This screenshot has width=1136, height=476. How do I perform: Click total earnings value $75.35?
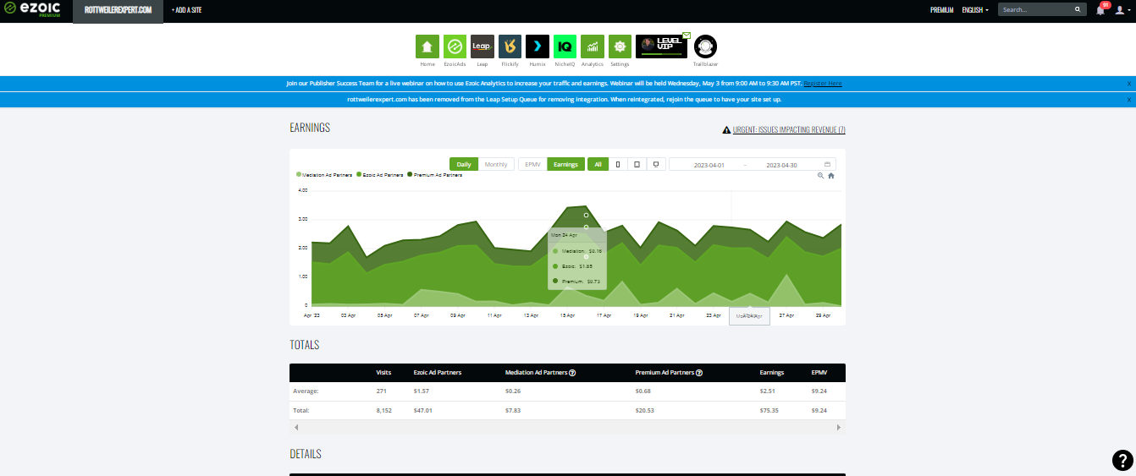click(x=768, y=410)
